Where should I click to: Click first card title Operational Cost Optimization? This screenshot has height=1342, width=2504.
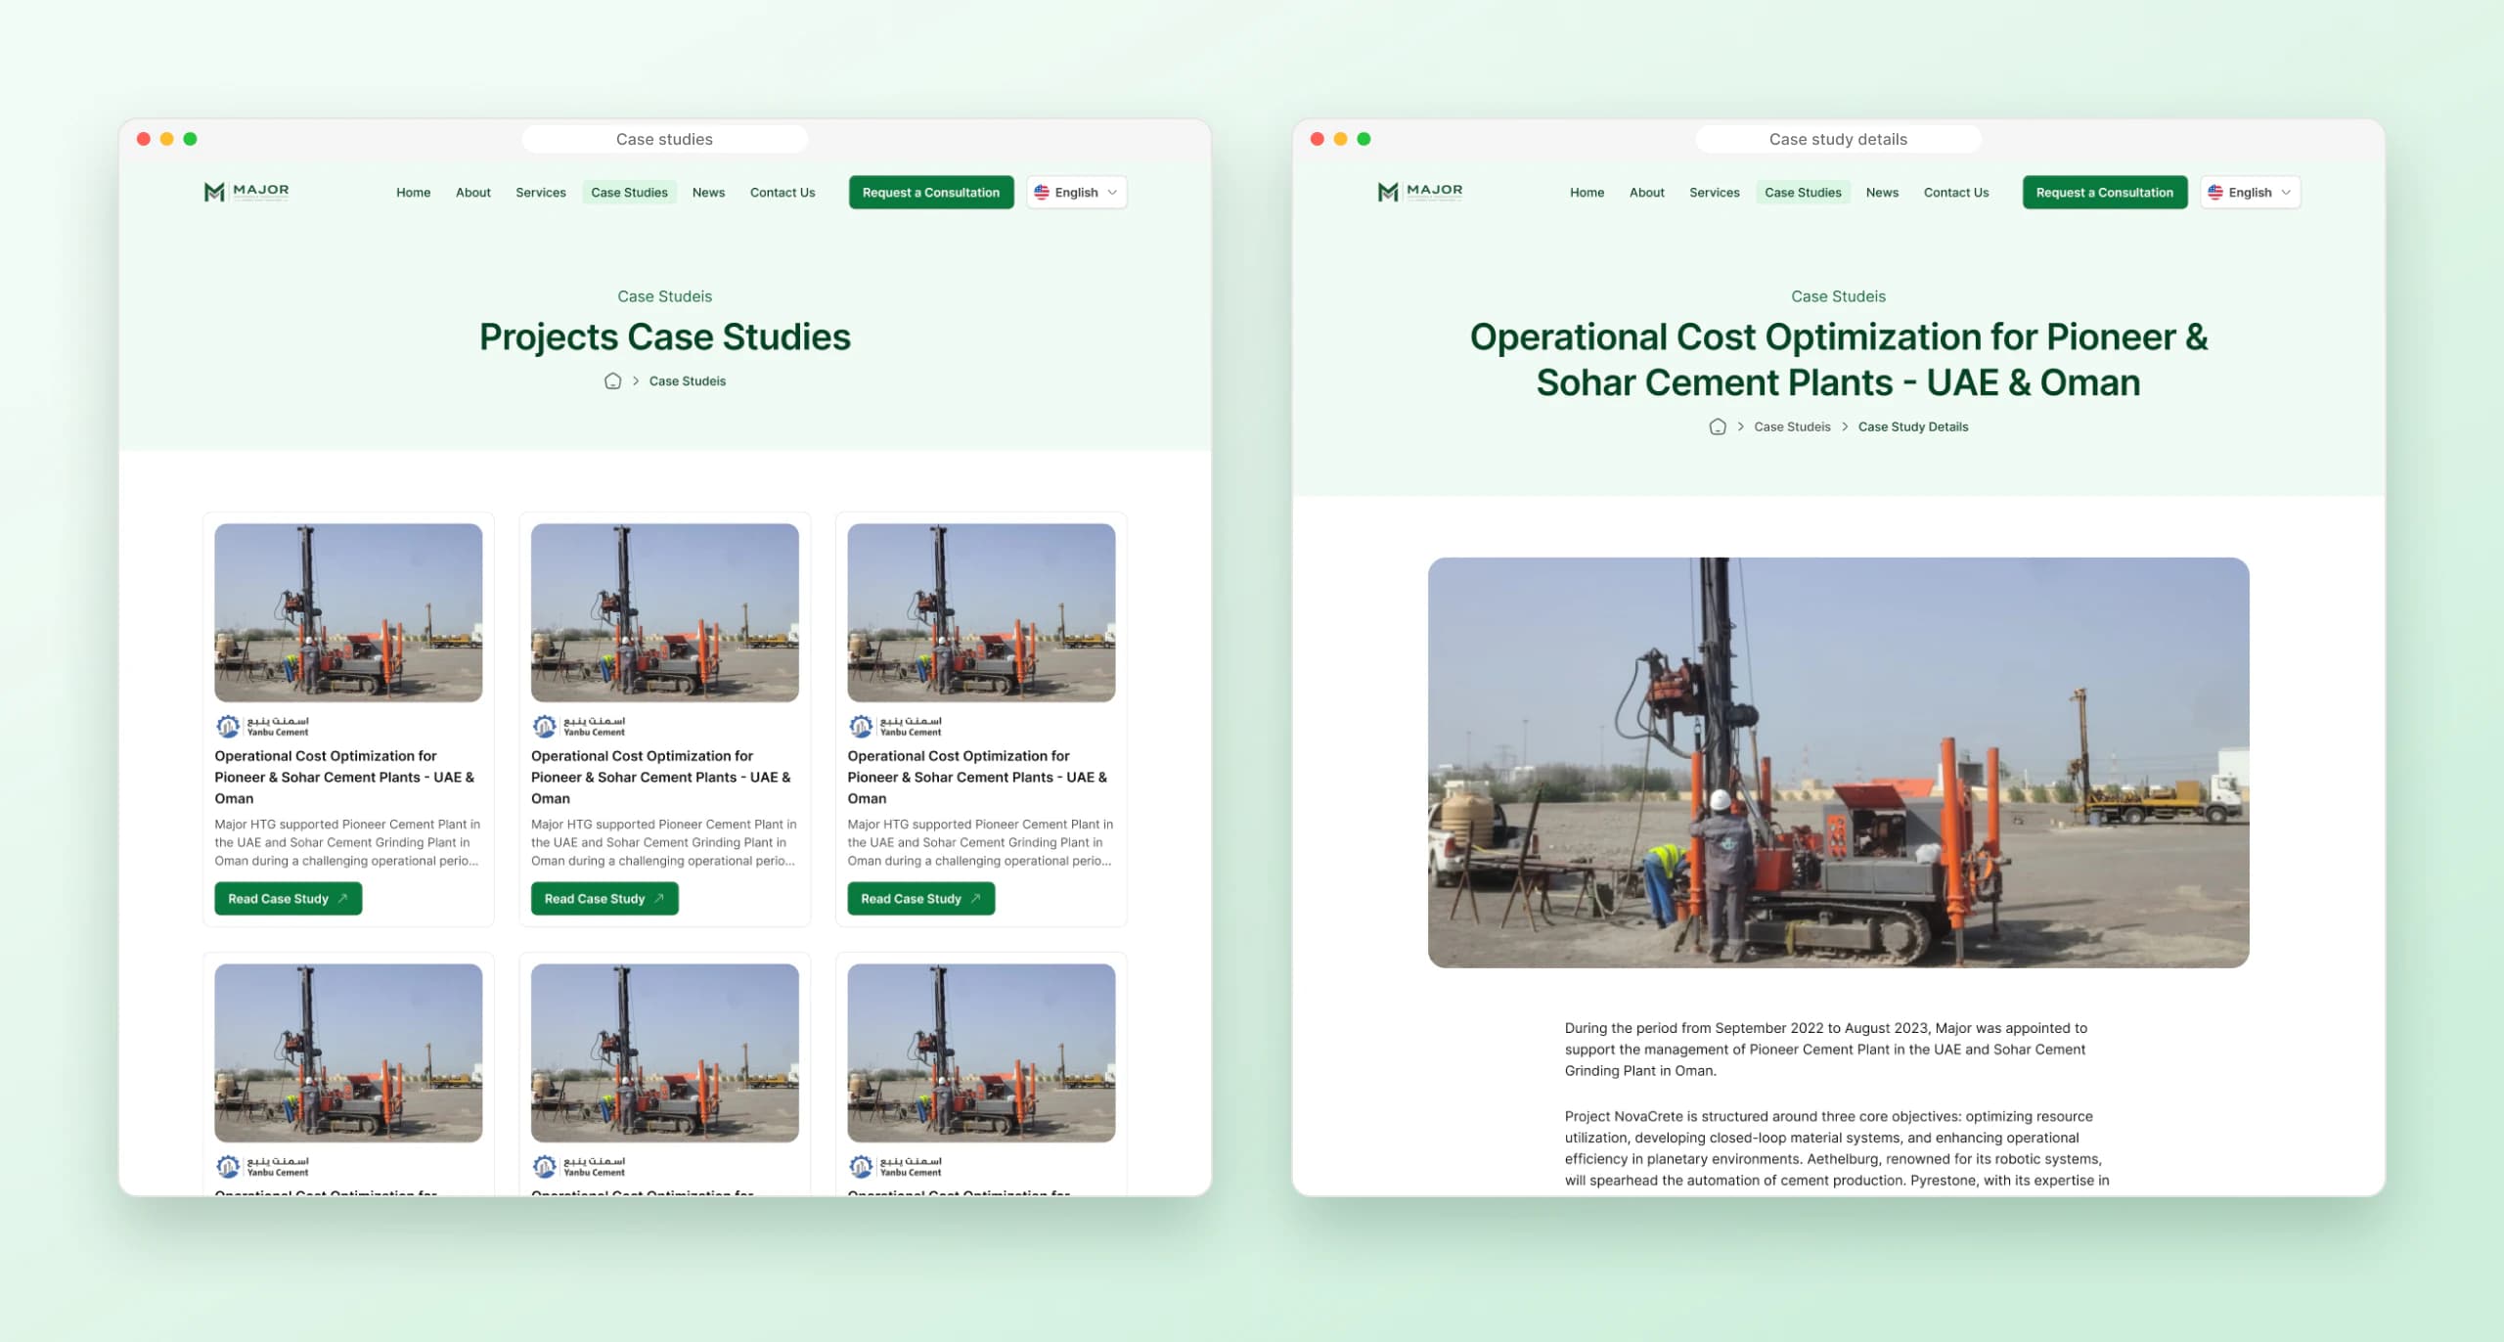click(x=344, y=777)
